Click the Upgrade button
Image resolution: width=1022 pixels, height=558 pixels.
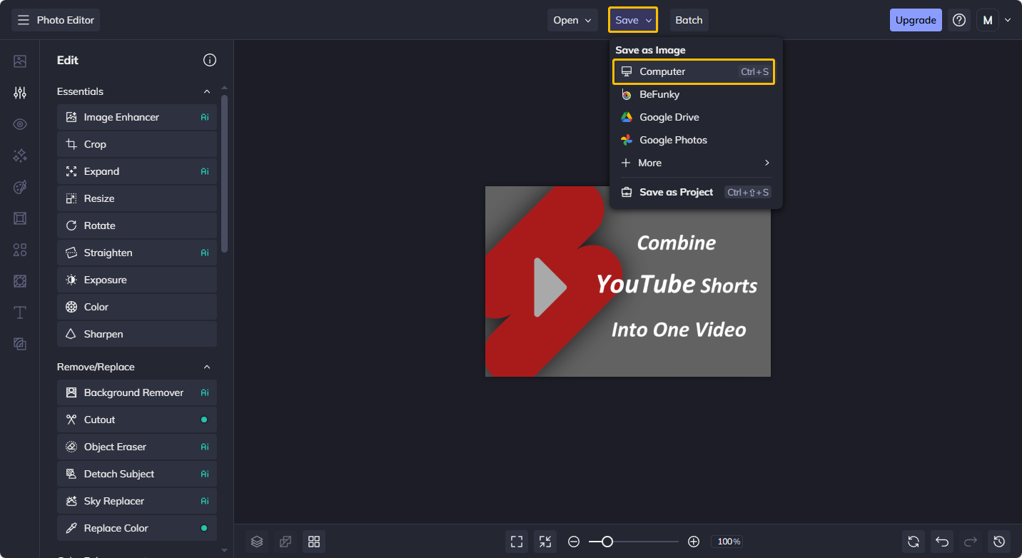coord(916,20)
